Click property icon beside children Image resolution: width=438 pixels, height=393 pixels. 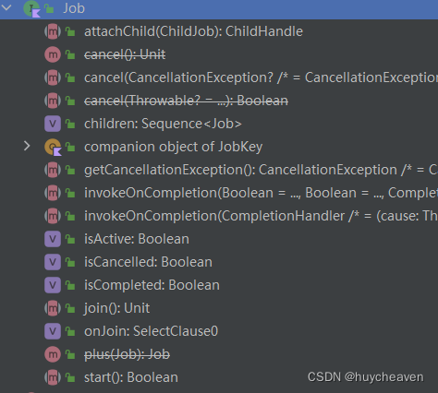coord(53,124)
